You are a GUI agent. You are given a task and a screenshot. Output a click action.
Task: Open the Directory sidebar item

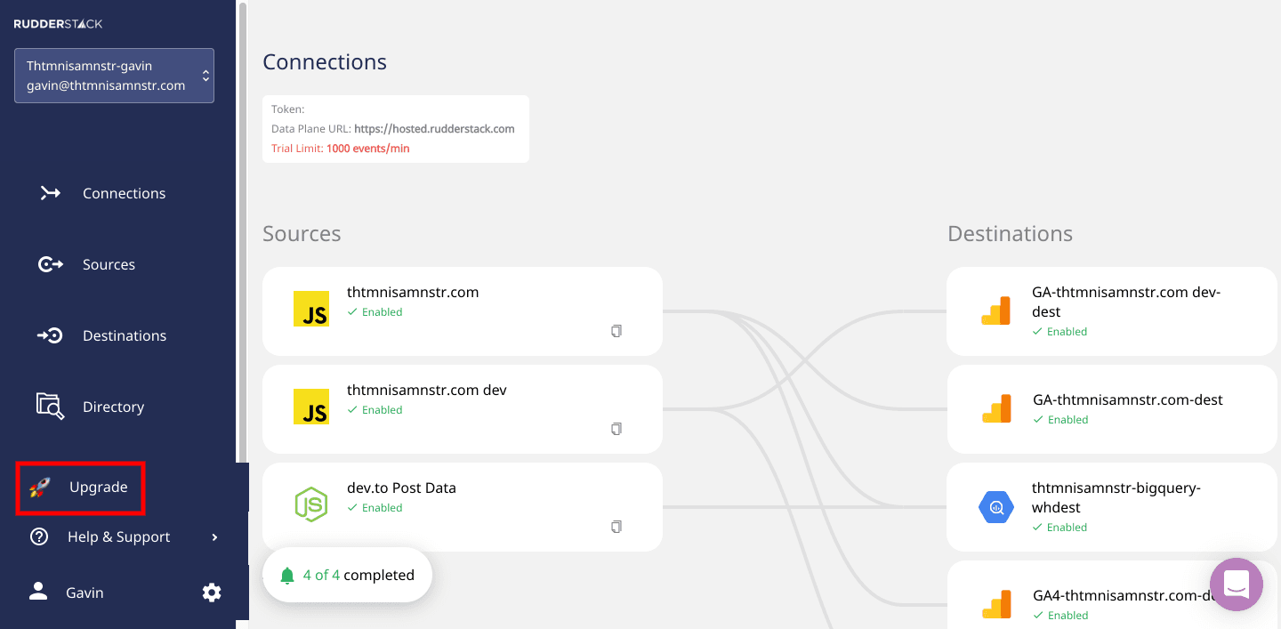tap(113, 407)
